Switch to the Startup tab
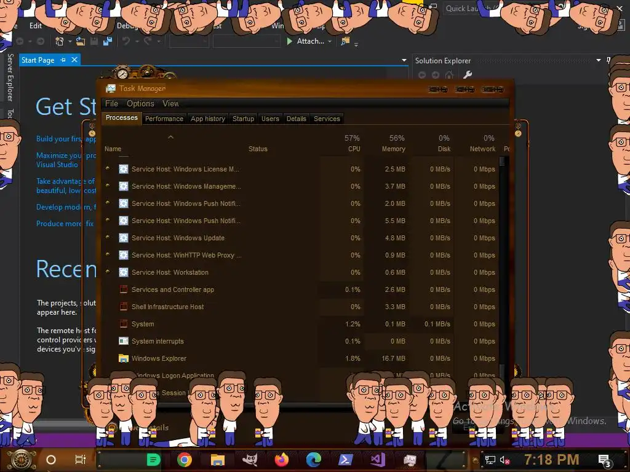The width and height of the screenshot is (630, 472). coord(243,119)
